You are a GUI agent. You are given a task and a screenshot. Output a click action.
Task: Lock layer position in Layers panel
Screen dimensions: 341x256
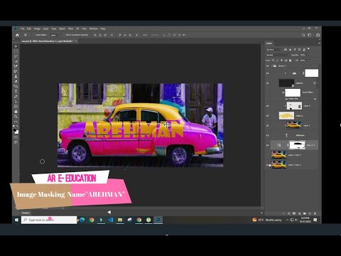[281, 60]
